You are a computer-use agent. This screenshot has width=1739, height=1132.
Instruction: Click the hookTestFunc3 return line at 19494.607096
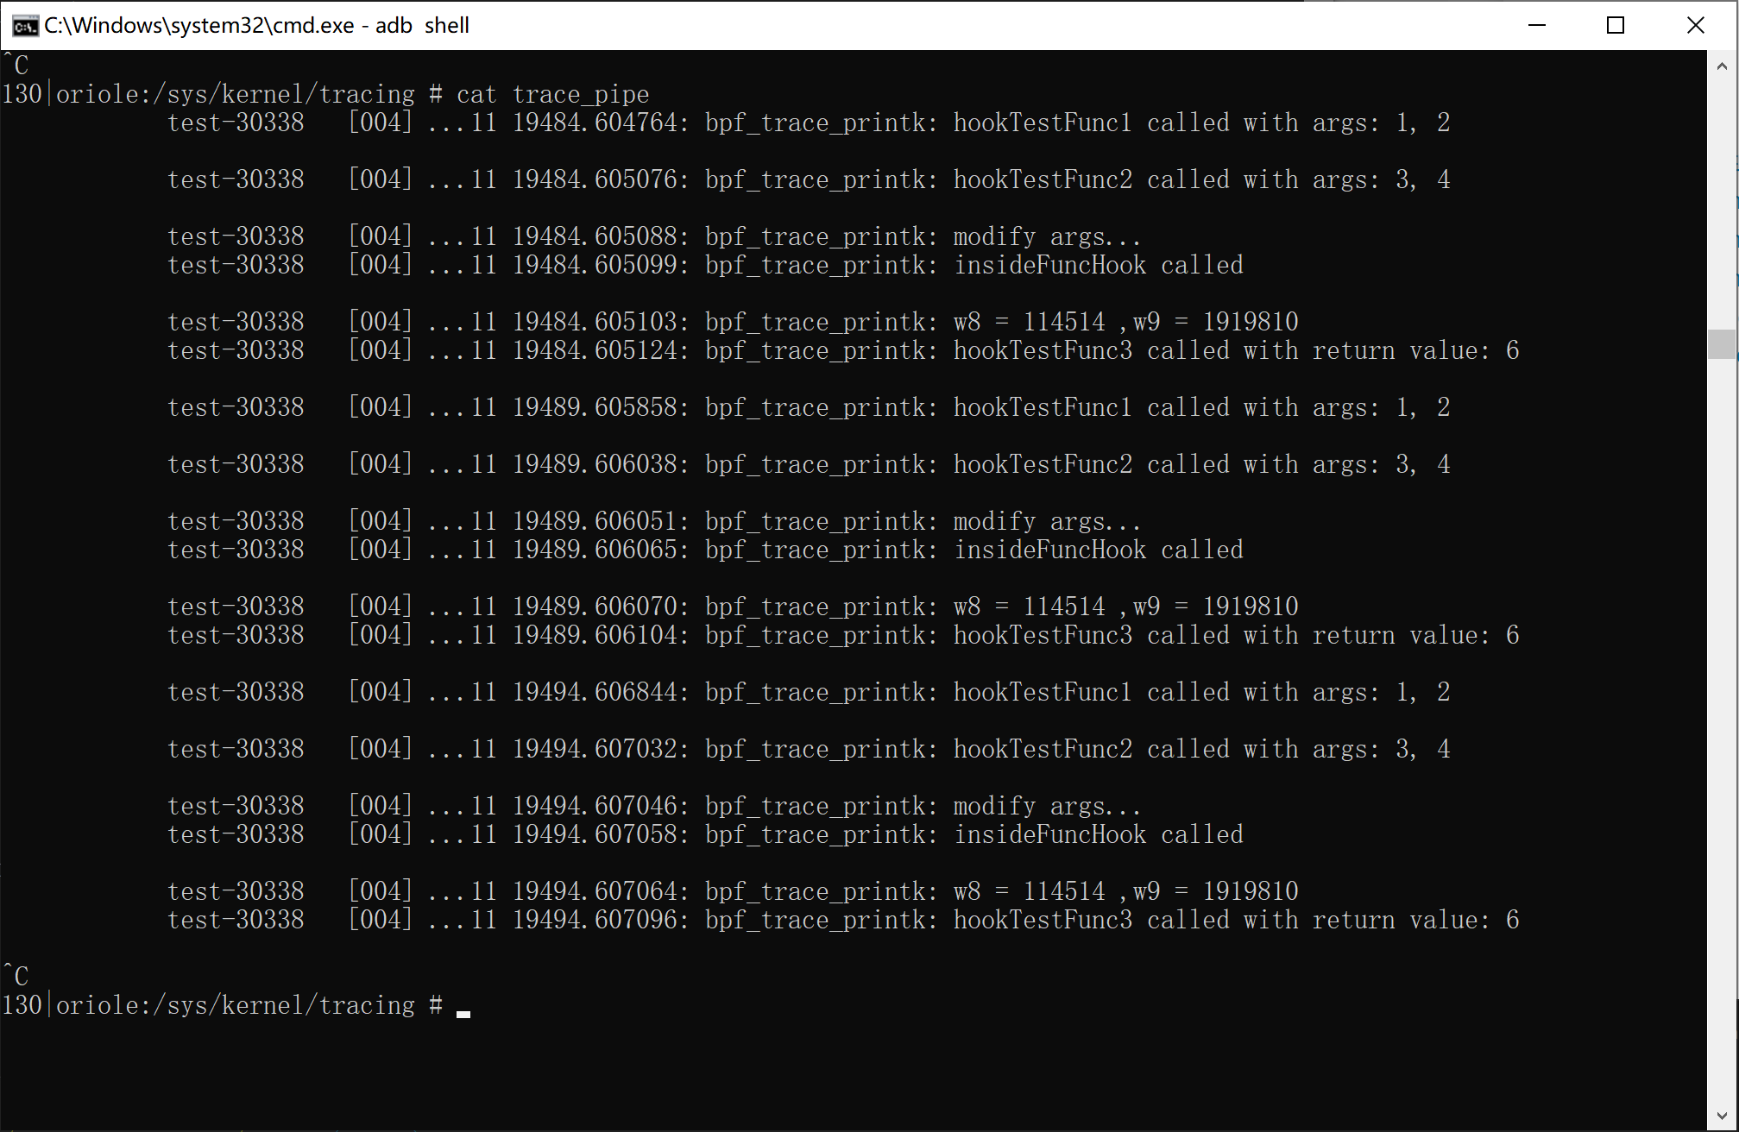843,920
